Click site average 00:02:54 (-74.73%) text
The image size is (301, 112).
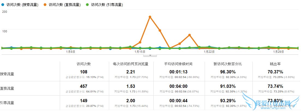tap(187, 106)
